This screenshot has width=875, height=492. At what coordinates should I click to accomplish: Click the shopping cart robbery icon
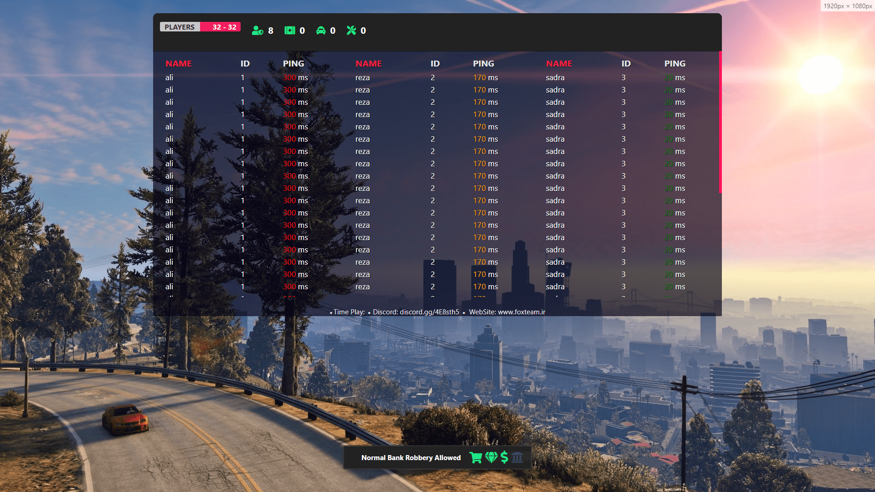[x=476, y=457]
